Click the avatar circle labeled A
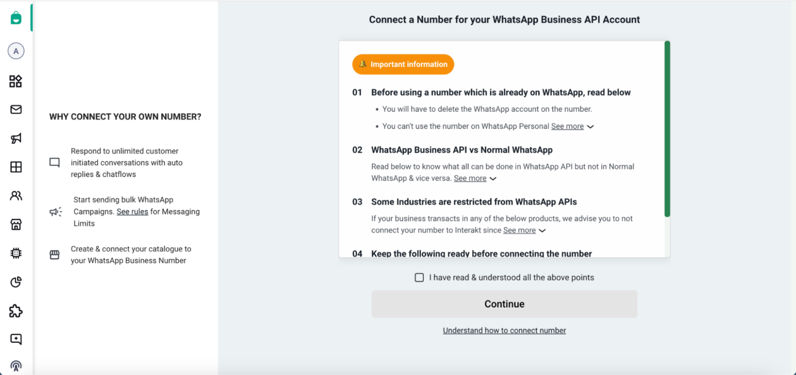Image resolution: width=796 pixels, height=375 pixels. pos(16,51)
